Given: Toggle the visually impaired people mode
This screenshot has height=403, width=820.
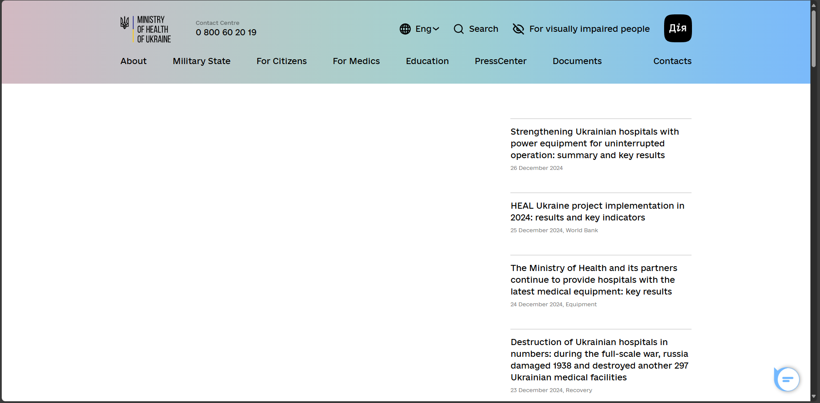Looking at the screenshot, I should [x=589, y=29].
